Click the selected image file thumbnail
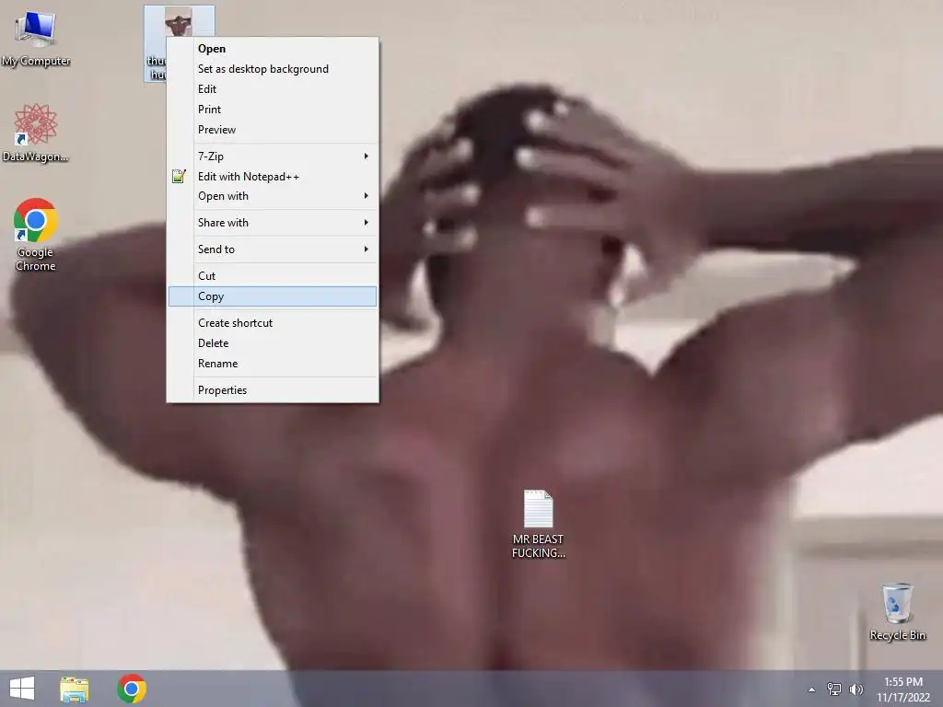 click(178, 22)
